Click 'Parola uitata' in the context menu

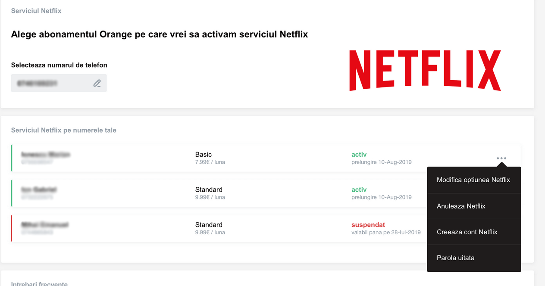point(456,258)
